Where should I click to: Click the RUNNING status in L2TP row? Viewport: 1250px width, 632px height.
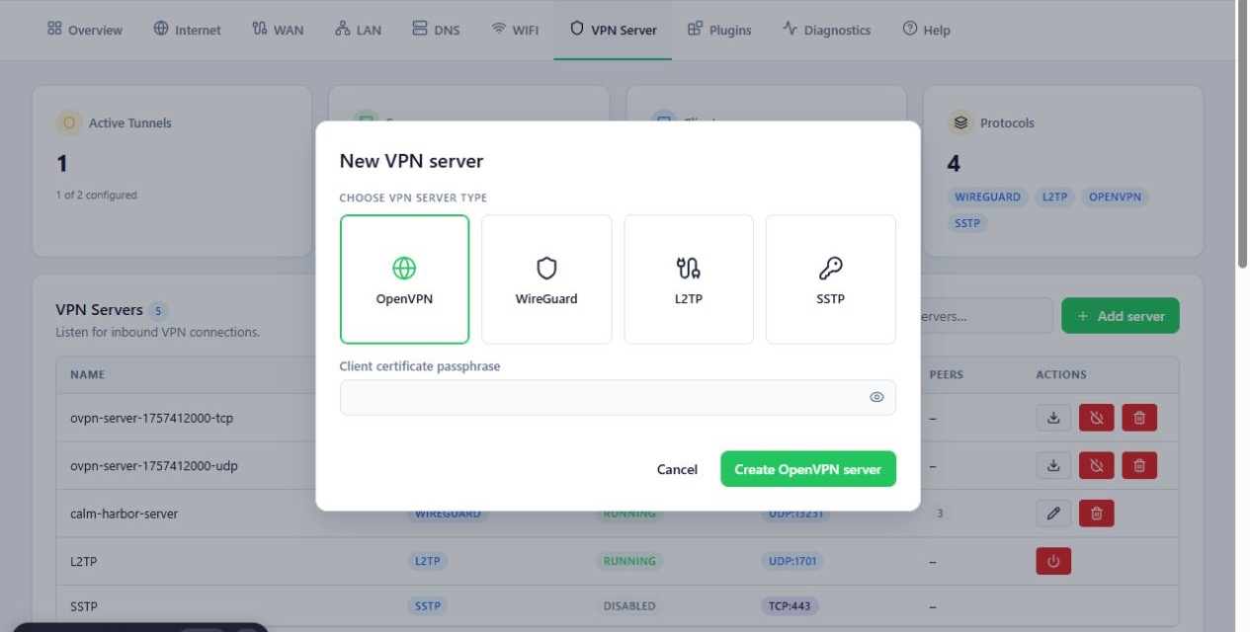click(629, 561)
